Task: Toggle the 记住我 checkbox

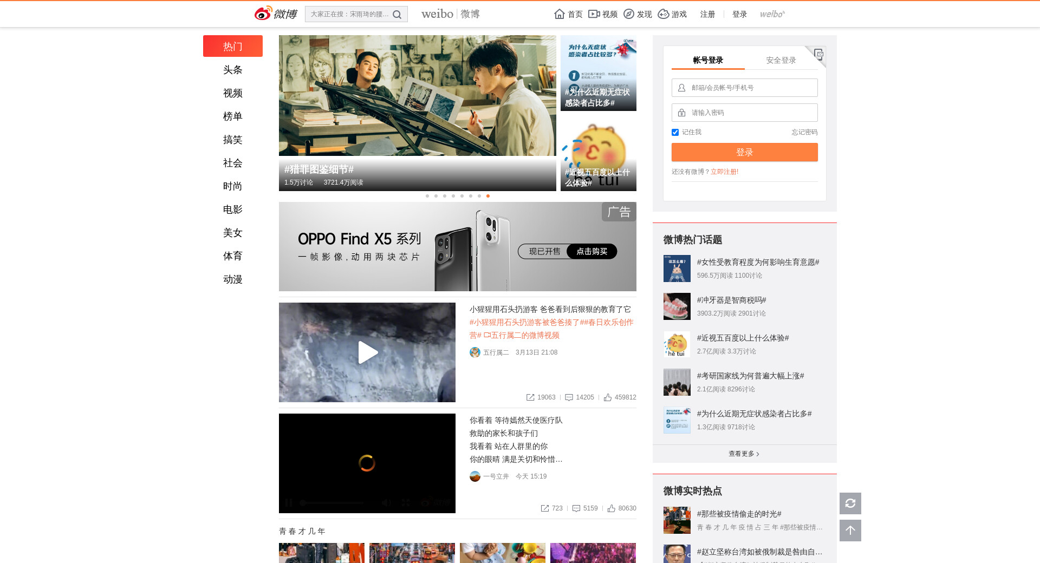Action: point(675,133)
